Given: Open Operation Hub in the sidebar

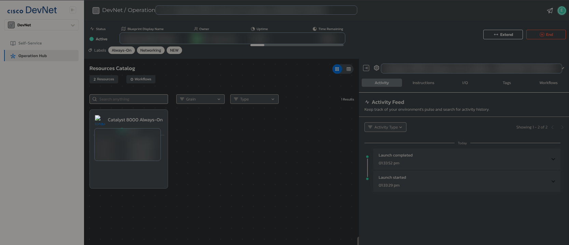Looking at the screenshot, I should [41, 56].
